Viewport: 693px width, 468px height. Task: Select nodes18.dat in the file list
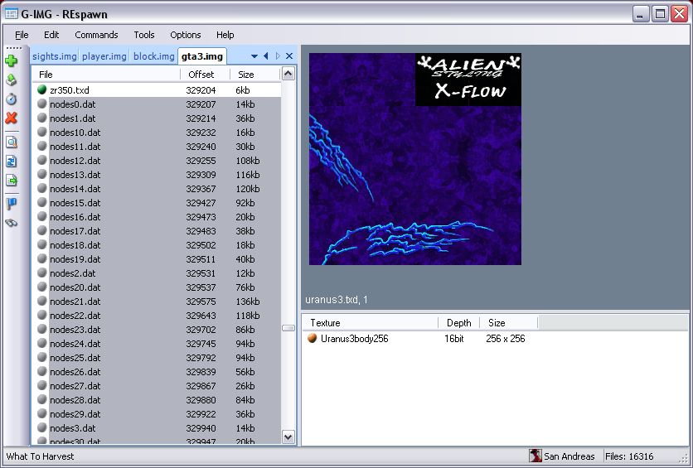157,245
